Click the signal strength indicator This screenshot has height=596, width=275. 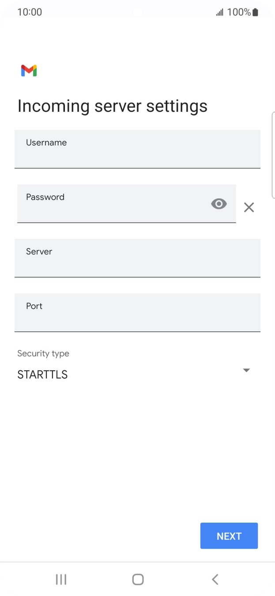(x=219, y=12)
